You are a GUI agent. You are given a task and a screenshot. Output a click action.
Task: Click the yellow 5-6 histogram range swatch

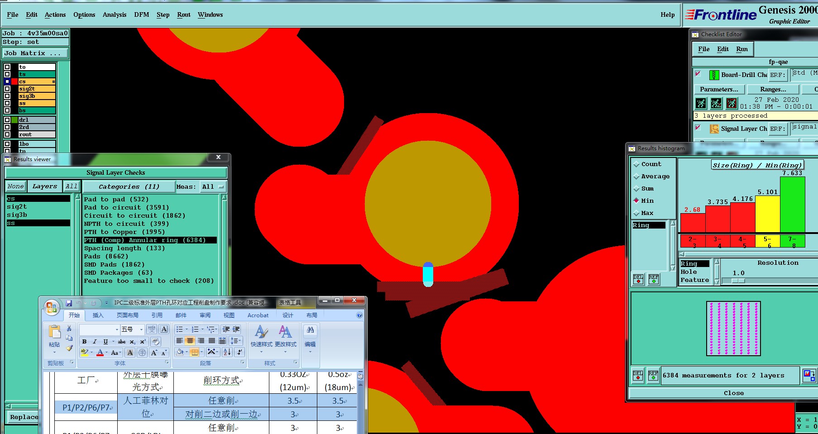767,241
